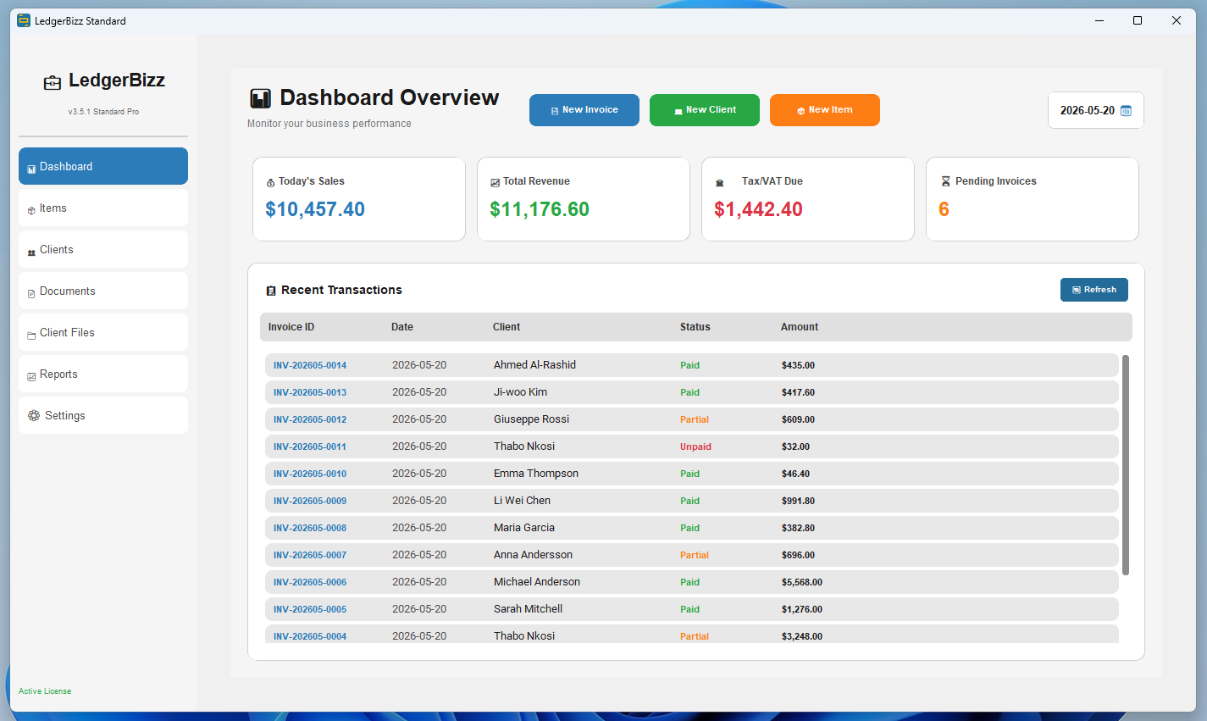
Task: Click the Settings gear icon in sidebar
Action: 34,416
